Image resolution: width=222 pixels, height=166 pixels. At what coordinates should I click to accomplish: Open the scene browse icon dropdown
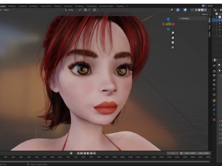[x=204, y=6]
